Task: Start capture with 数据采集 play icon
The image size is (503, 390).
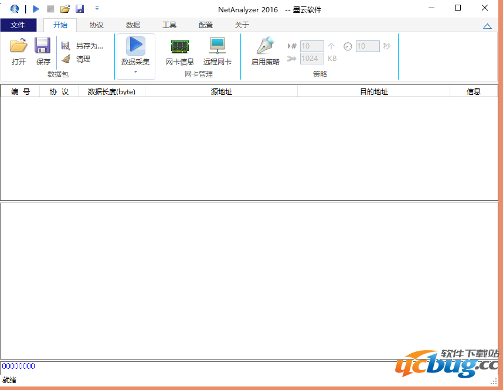Action: (135, 46)
